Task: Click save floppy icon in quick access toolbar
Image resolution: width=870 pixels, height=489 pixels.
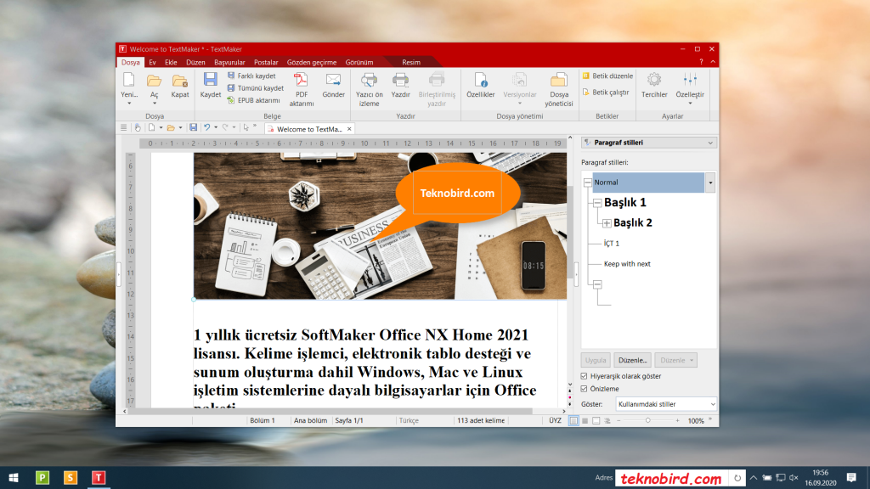Action: (x=193, y=127)
